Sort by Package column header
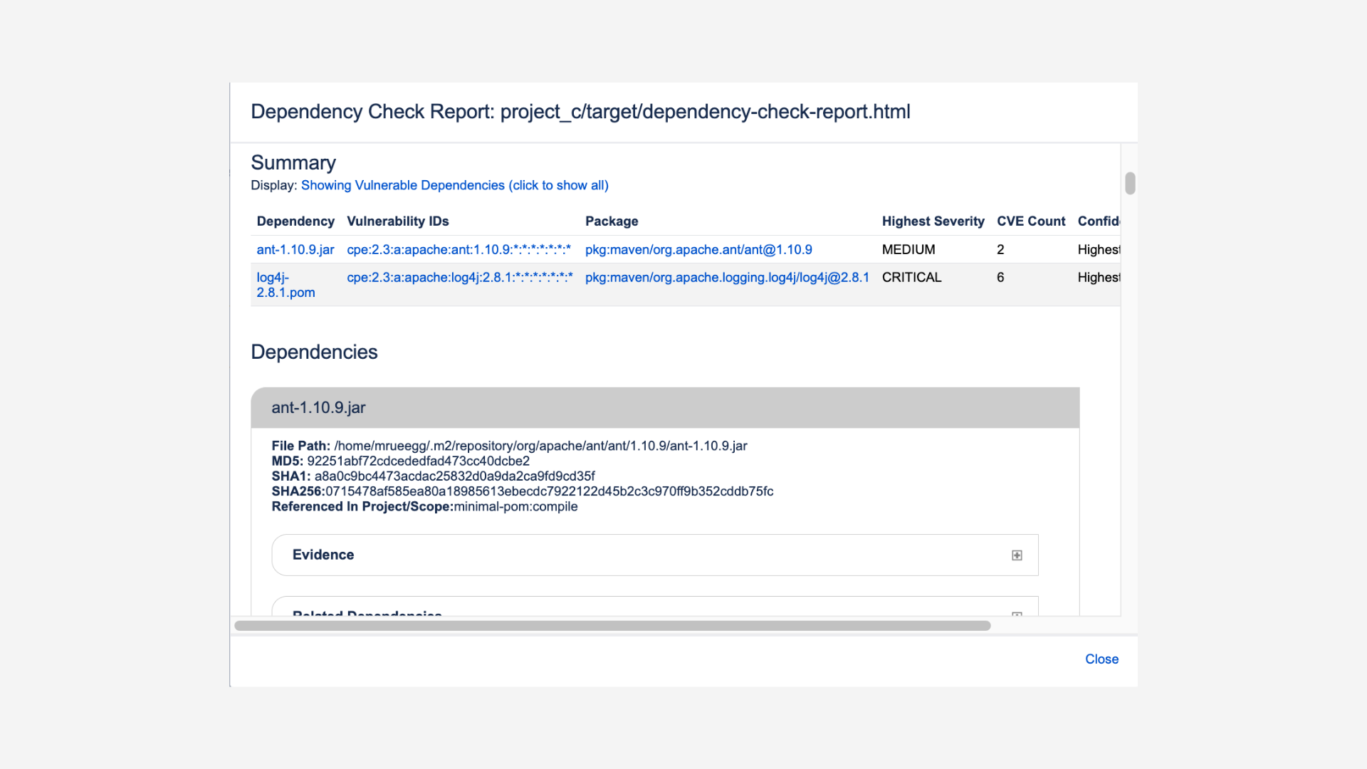 (611, 221)
